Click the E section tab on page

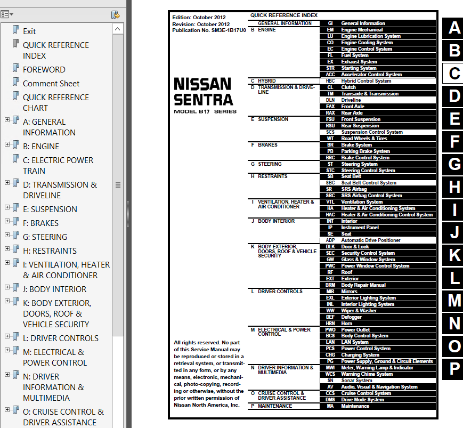[x=453, y=119]
